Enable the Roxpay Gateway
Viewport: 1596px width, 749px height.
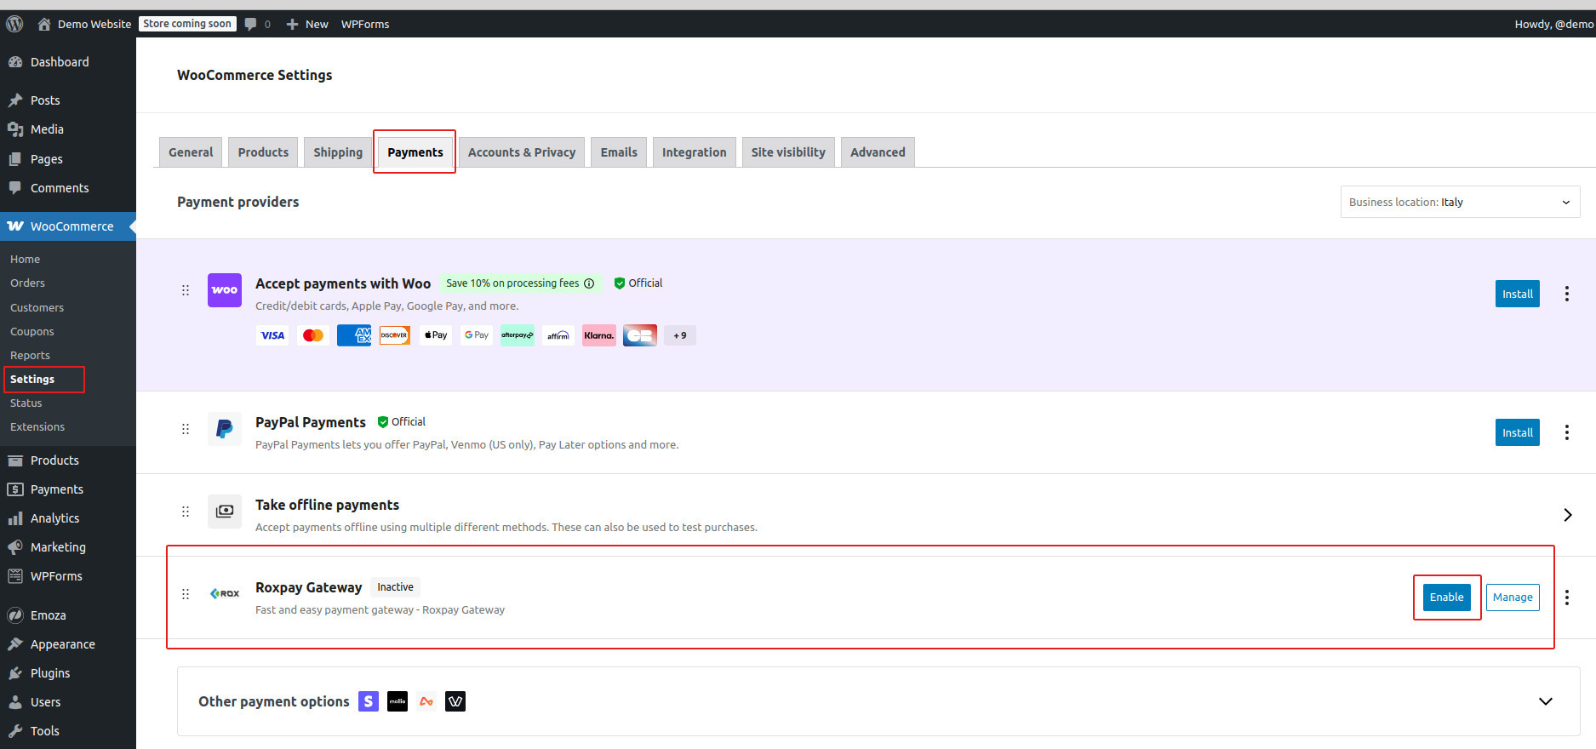click(x=1446, y=597)
